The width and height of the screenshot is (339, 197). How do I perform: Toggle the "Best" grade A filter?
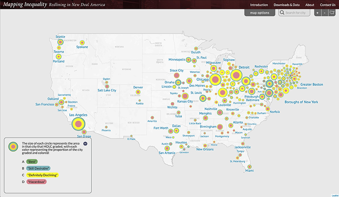(32, 161)
